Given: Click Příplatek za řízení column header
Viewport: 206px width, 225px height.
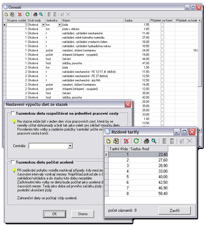Looking at the screenshot, I should point(162,20).
